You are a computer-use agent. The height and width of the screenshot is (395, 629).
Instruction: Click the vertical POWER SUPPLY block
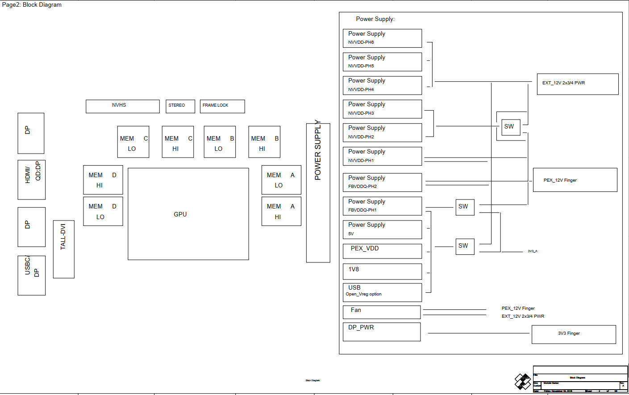click(318, 193)
